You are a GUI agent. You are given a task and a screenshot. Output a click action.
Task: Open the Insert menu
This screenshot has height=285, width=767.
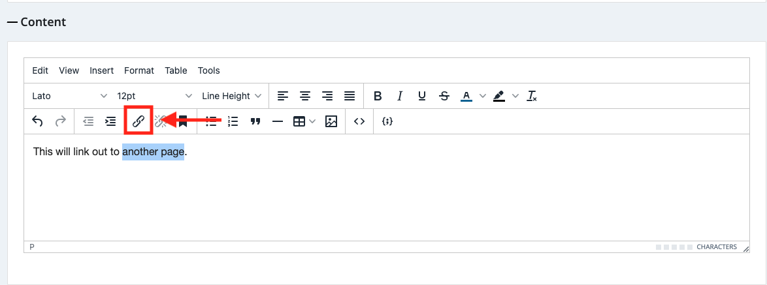tap(101, 70)
